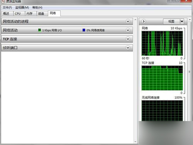Open the 视图 dropdown arrow
This screenshot has width=193, height=145.
(182, 21)
